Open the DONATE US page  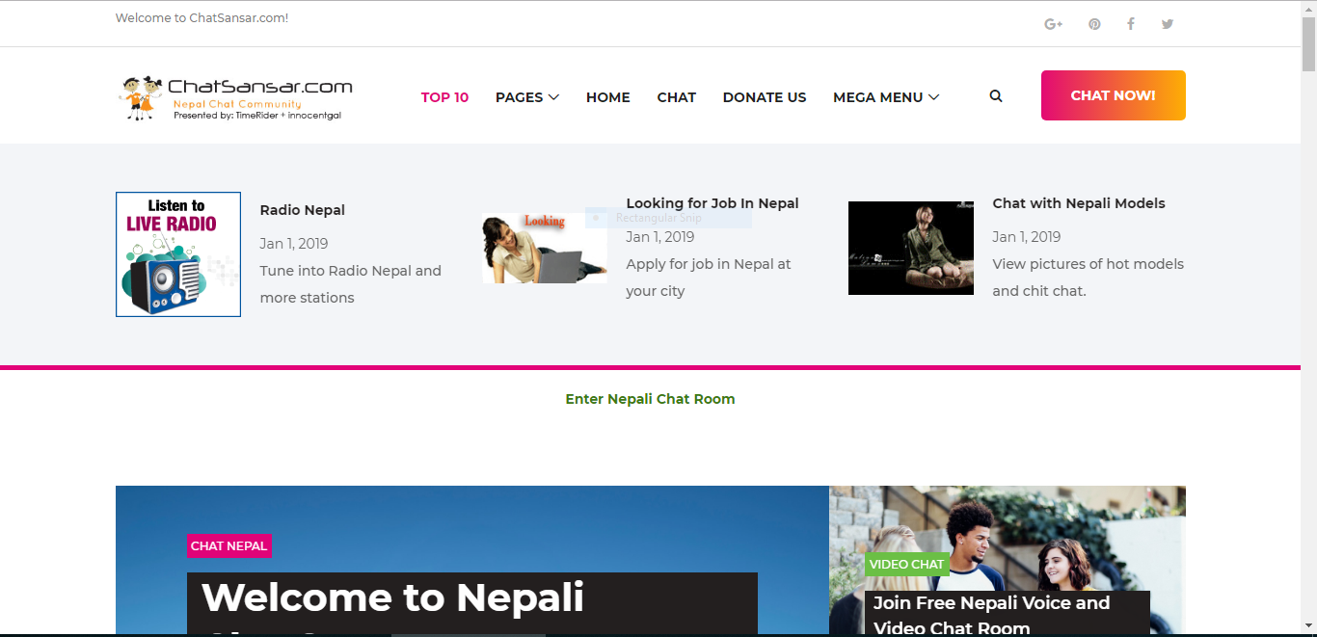pos(764,96)
